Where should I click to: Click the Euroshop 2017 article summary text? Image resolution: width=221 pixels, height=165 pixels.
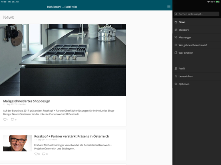click(x=59, y=112)
